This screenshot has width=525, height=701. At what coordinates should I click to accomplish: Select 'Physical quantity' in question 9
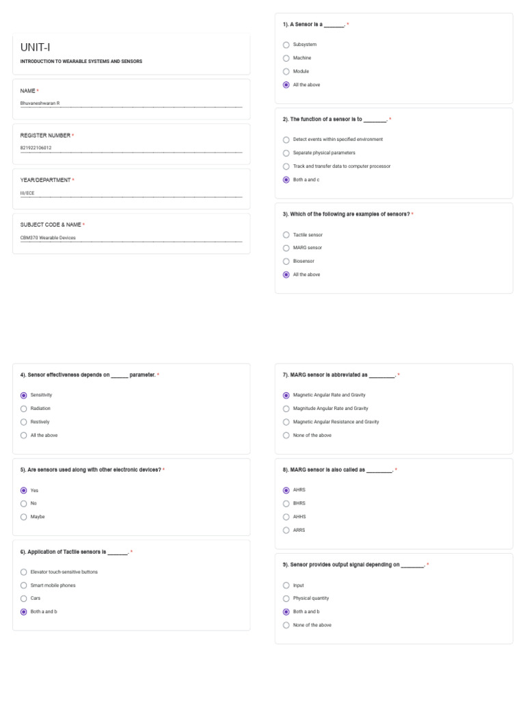[x=286, y=598]
